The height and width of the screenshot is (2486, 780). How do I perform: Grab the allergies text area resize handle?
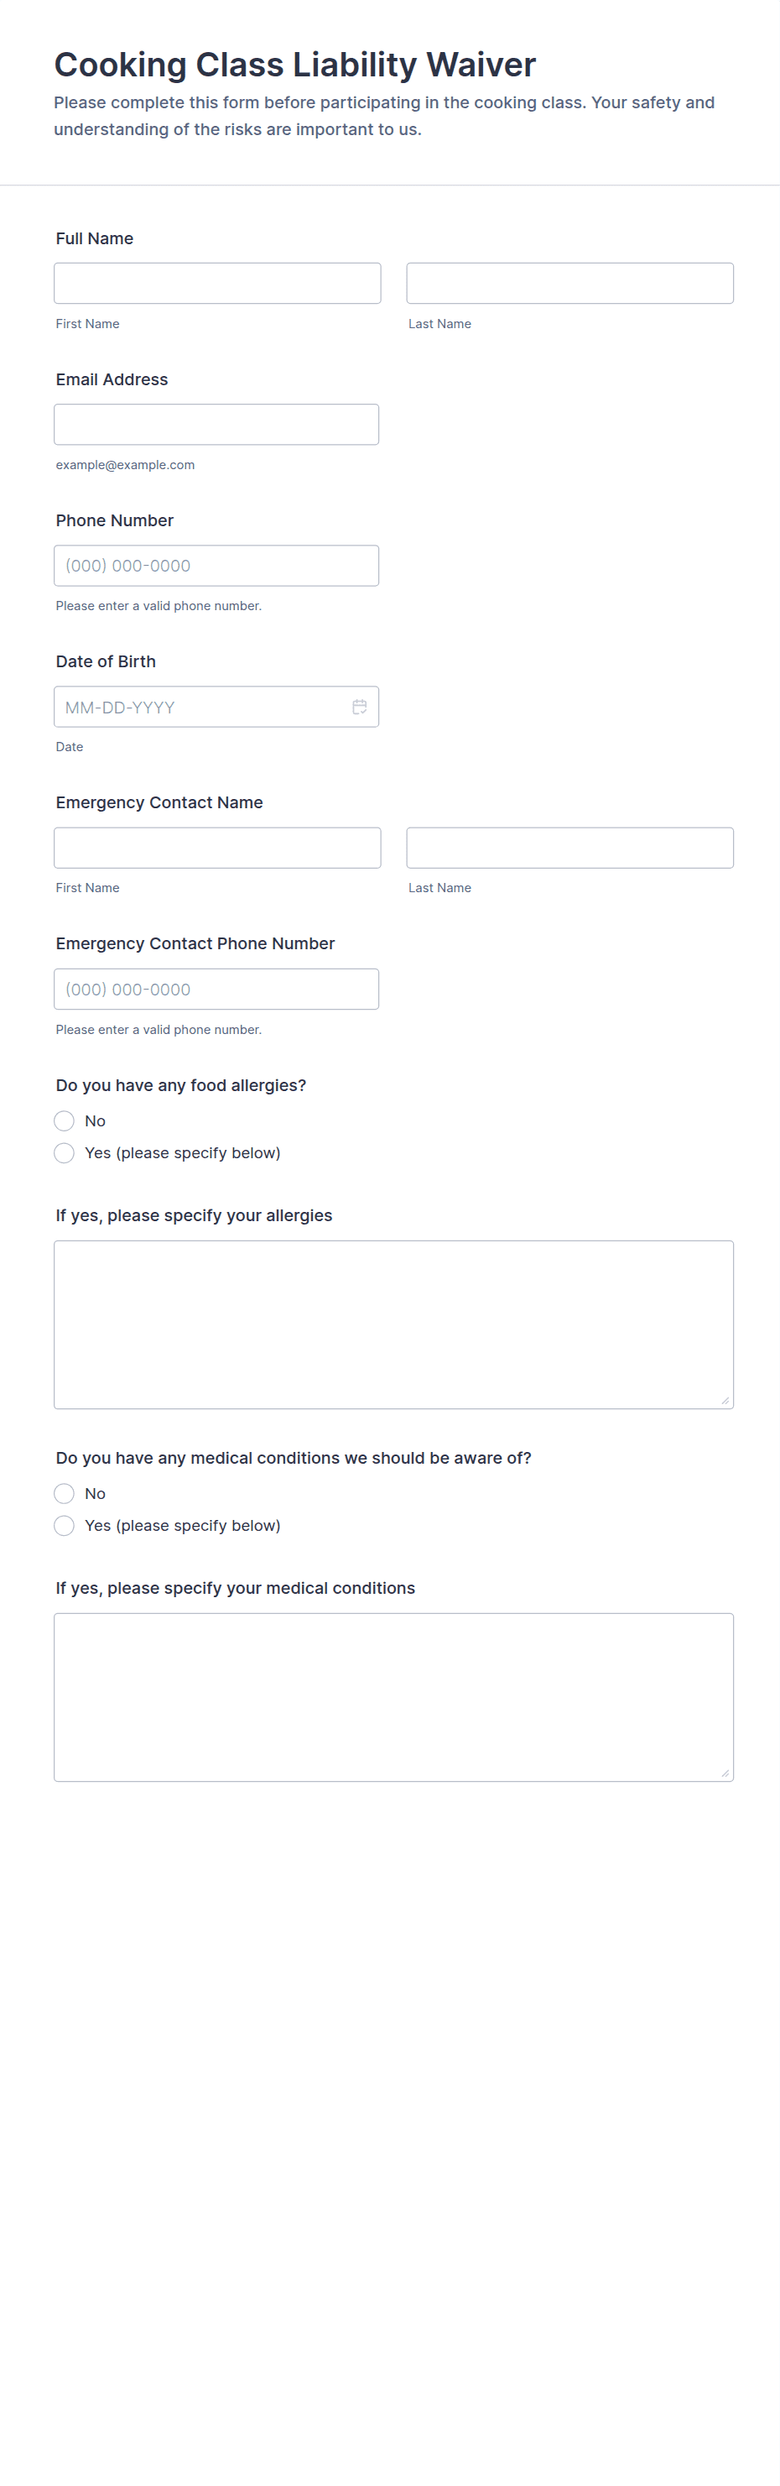725,1400
